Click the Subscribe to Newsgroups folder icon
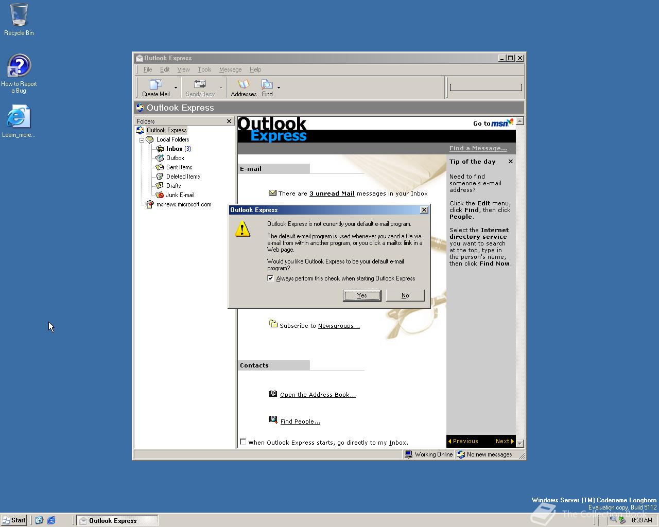 273,324
